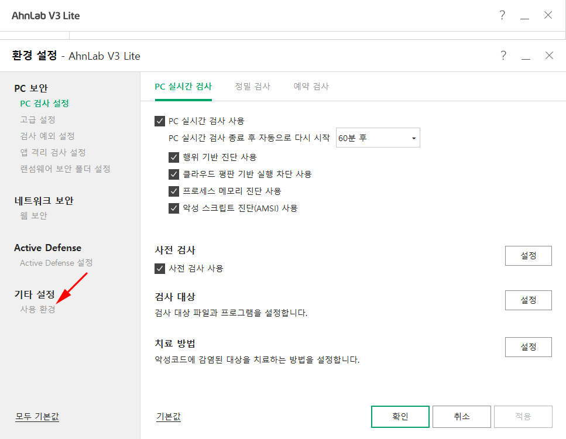Screen dimensions: 566x439
Task: Click the Active Defense section heading
Action: tap(47, 248)
